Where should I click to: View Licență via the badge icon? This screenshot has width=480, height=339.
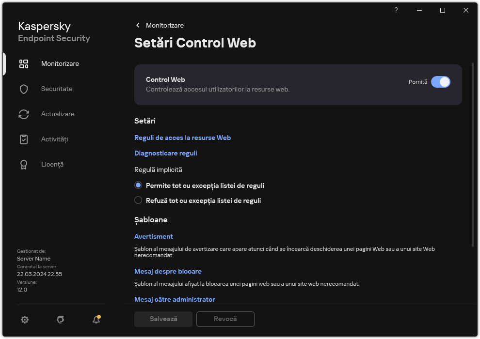tap(24, 164)
